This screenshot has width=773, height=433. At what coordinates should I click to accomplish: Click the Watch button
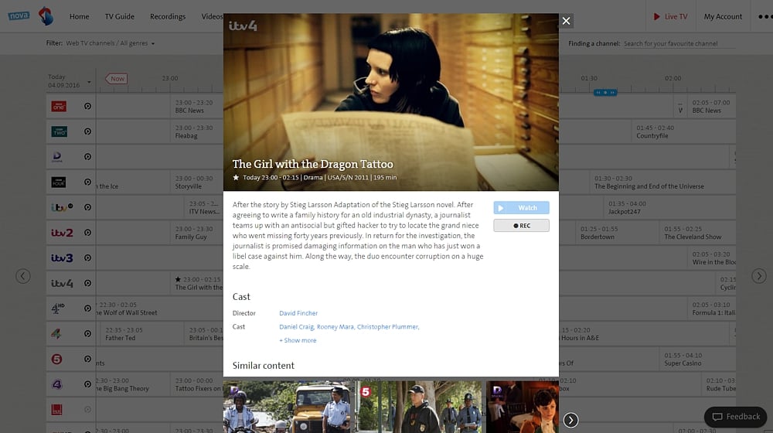point(521,208)
